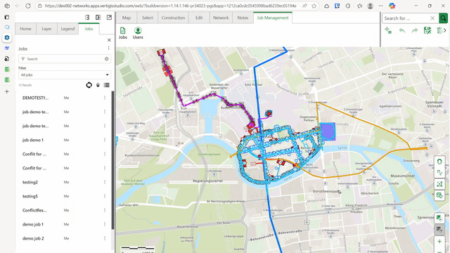Switch to the Layer panel tab
Viewport: 450px width, 253px height.
pyautogui.click(x=46, y=29)
